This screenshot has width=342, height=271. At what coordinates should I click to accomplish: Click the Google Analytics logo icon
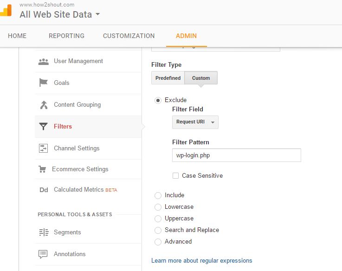(x=6, y=10)
